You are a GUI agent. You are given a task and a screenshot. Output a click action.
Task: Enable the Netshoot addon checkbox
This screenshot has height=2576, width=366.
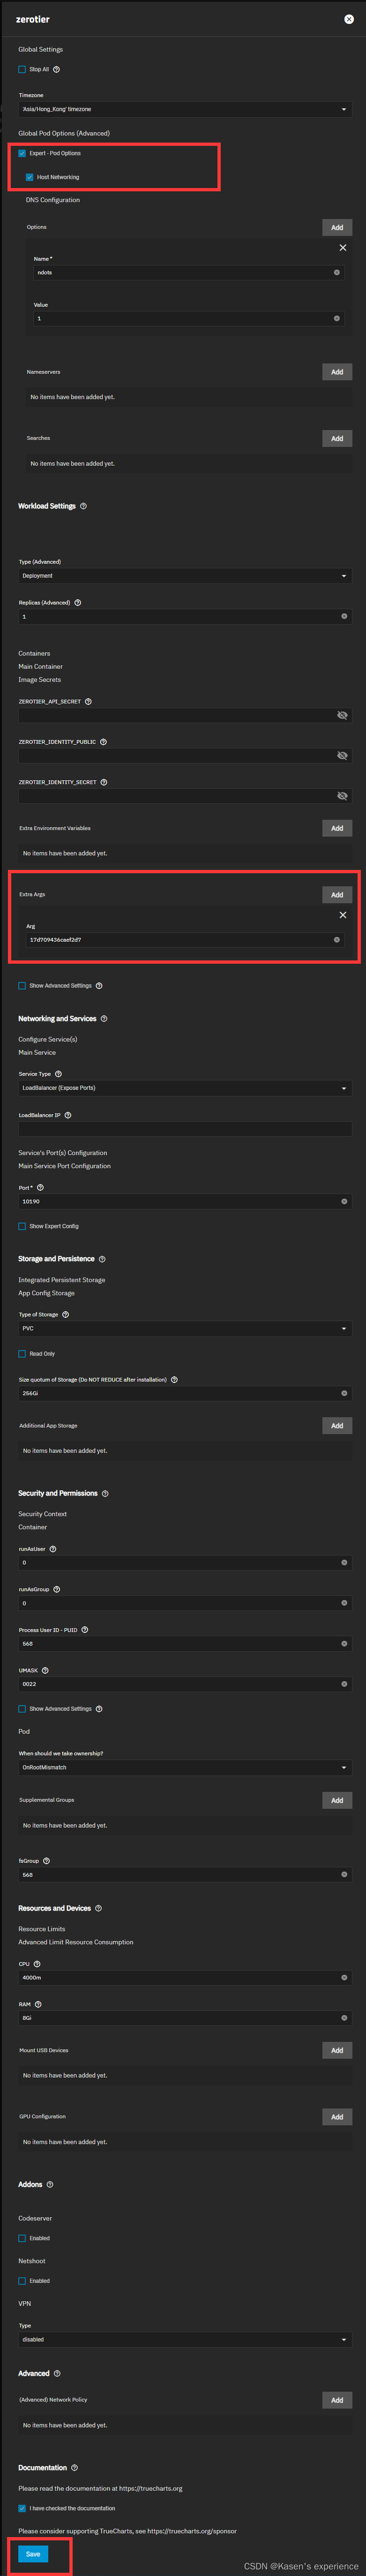[22, 2280]
